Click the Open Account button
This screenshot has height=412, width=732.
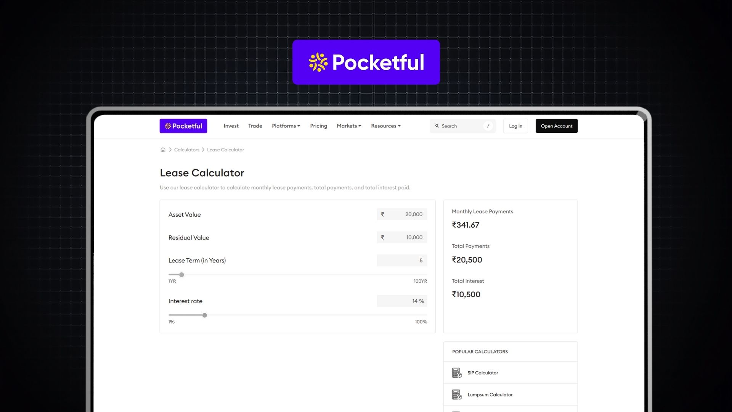point(556,126)
